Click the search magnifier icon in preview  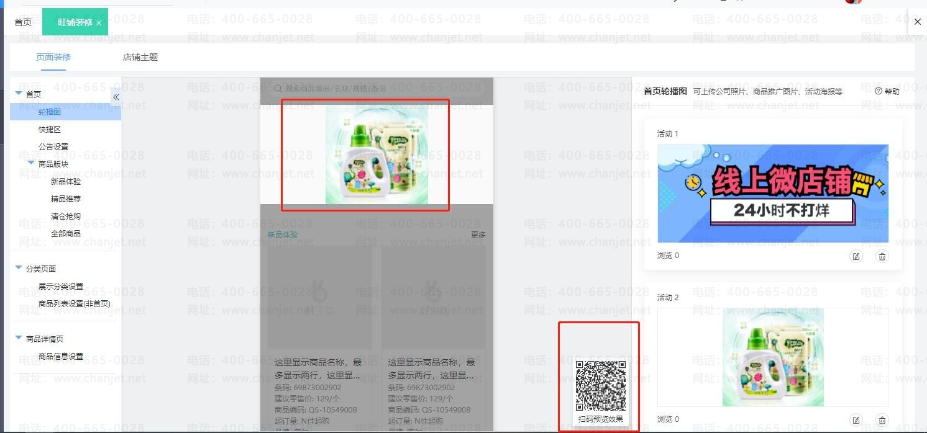(x=278, y=89)
